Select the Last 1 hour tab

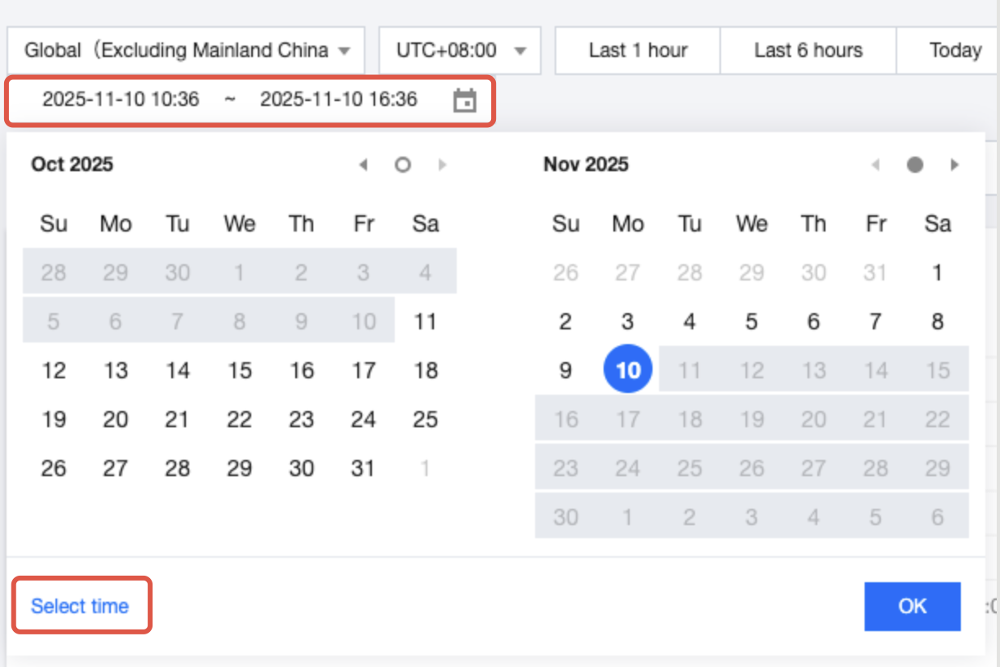point(638,51)
